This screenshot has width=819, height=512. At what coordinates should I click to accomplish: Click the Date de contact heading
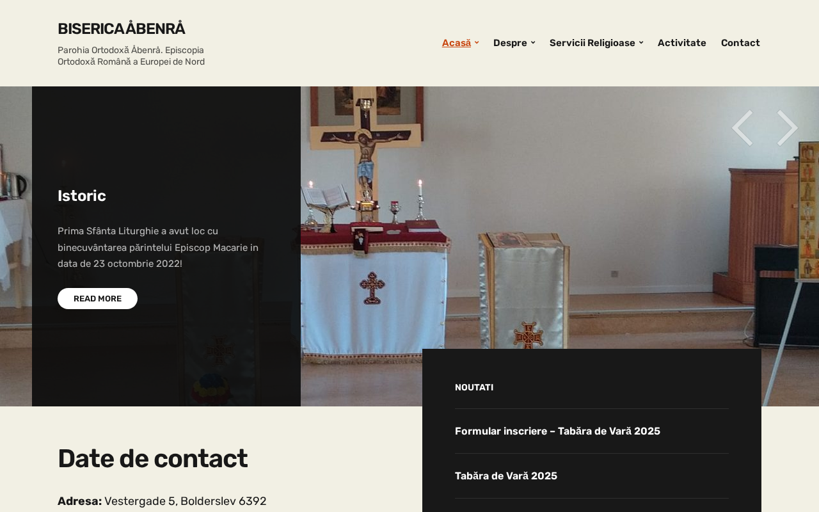(x=152, y=458)
